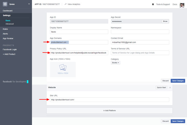Click the View Analytics chart icon
This screenshot has width=187, height=125.
pos(65,4)
